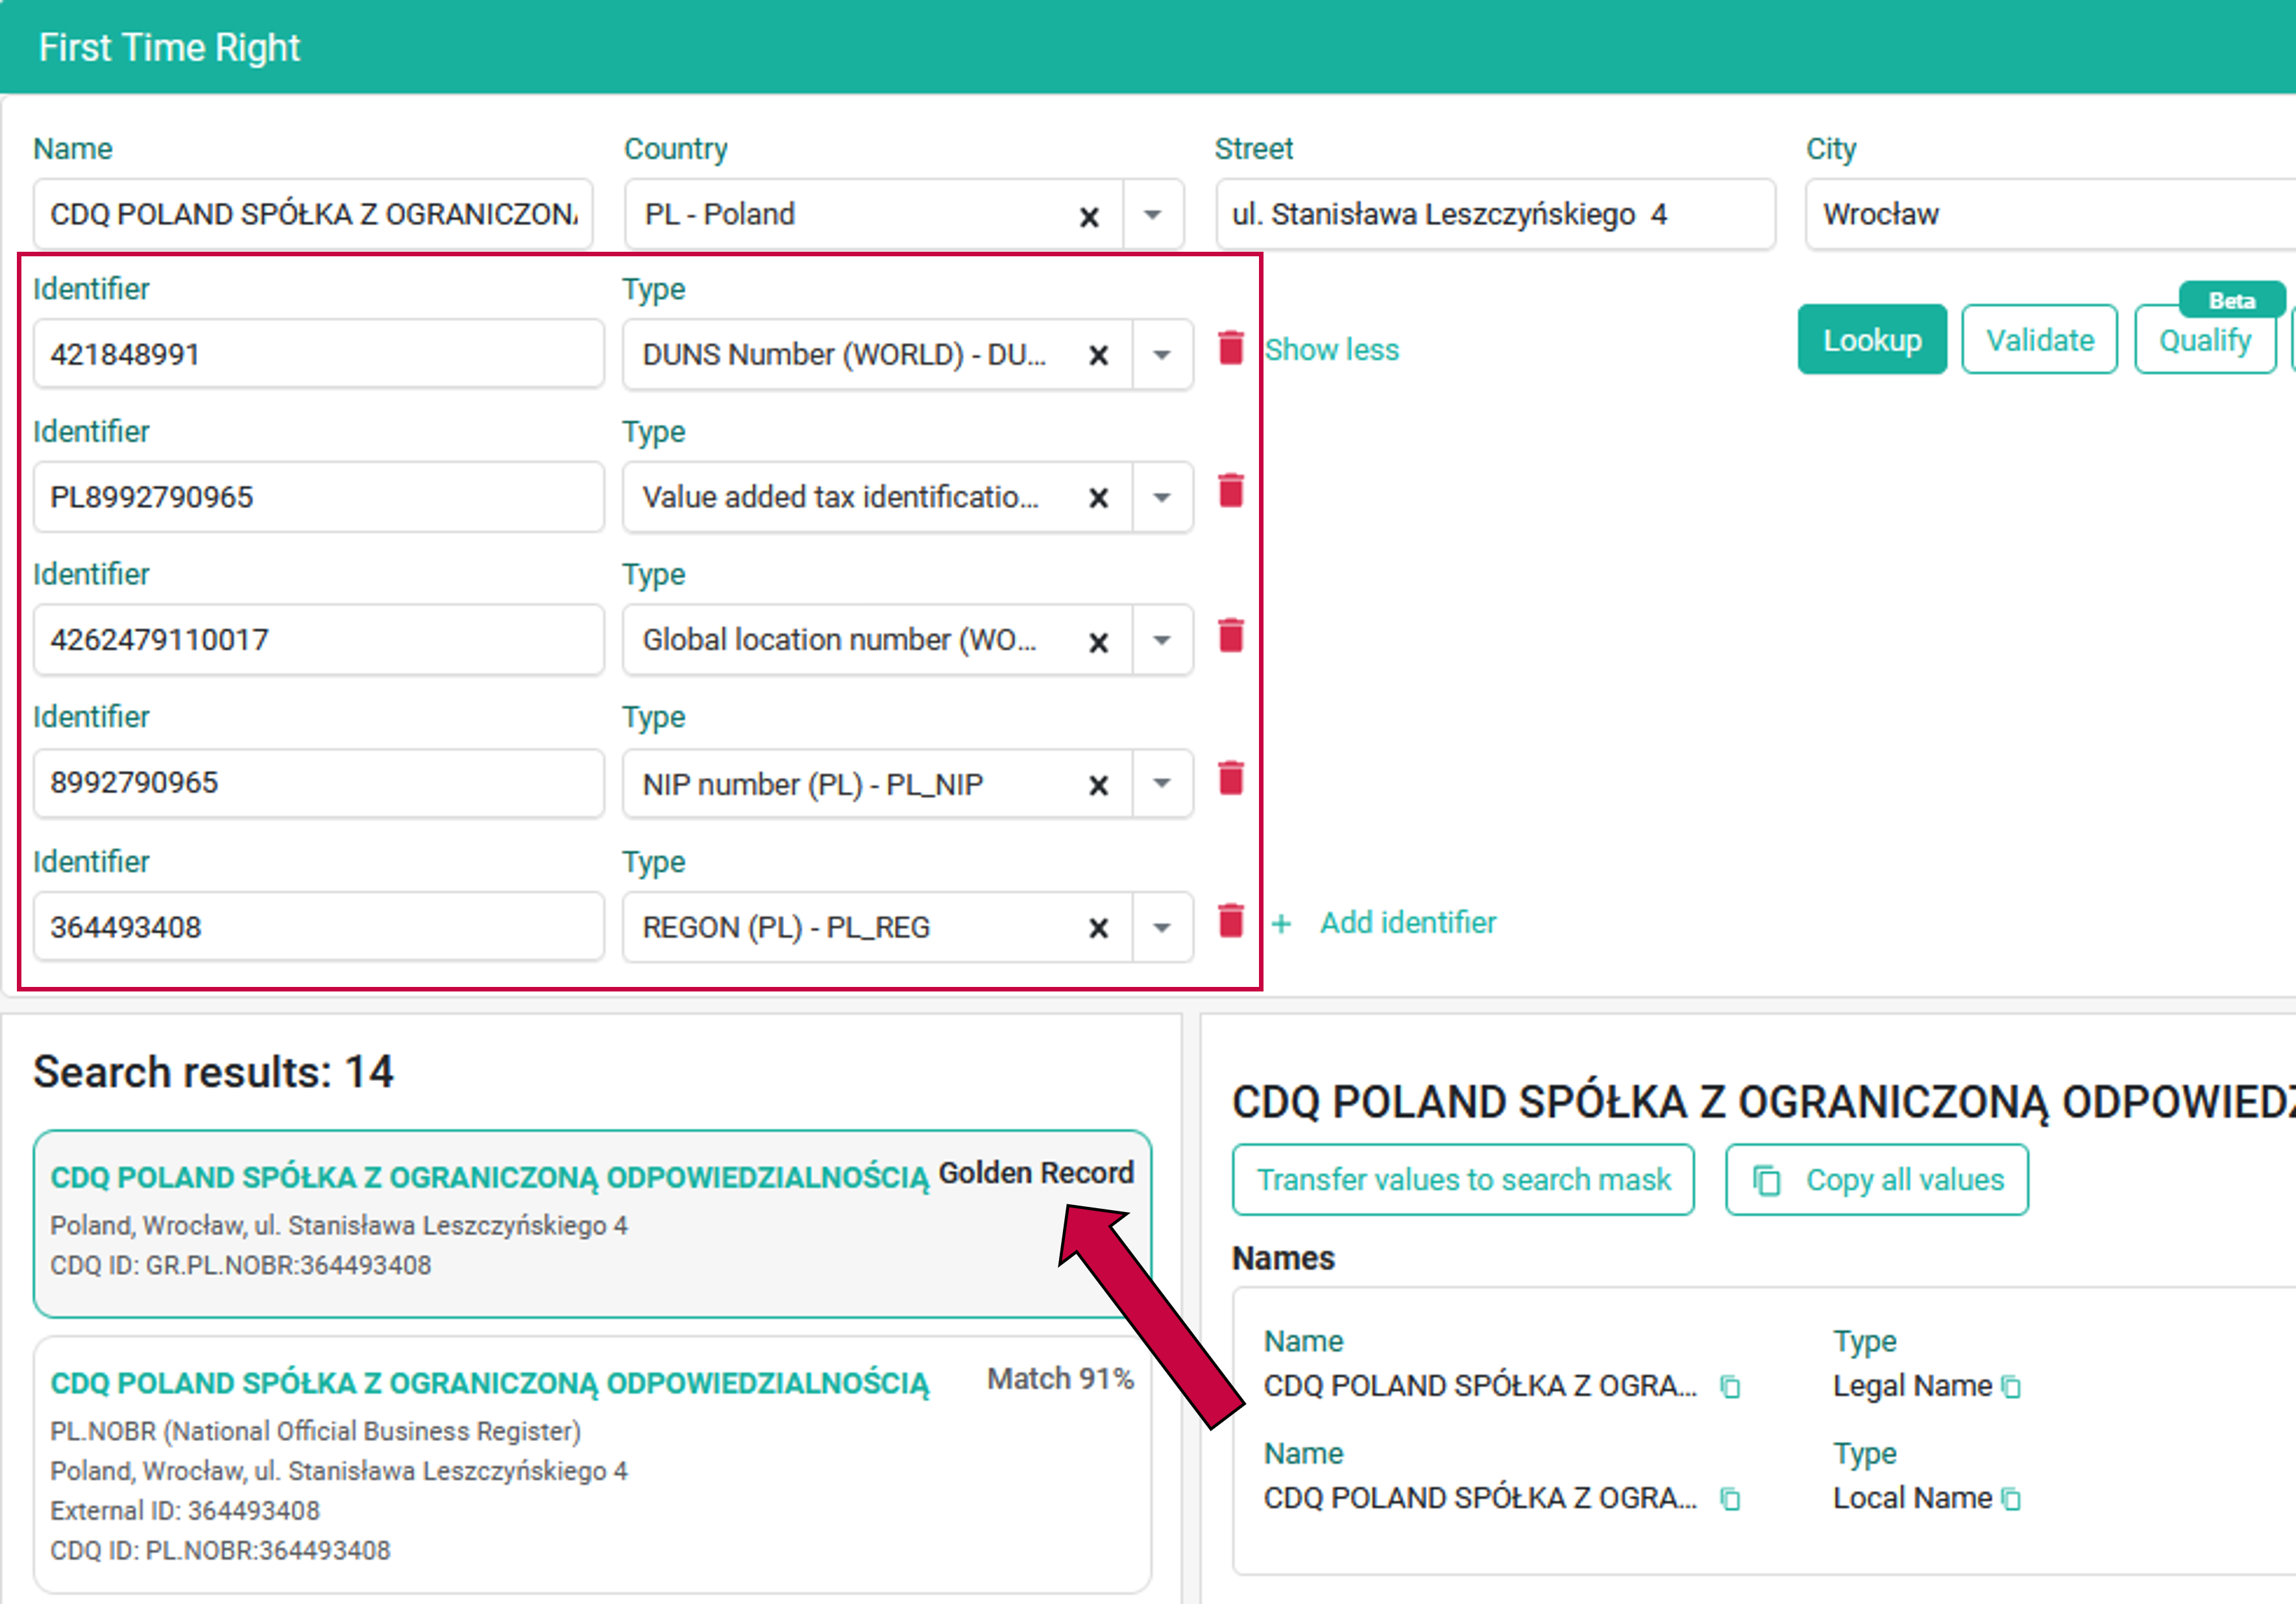Click 'External ID: 364493408' text
The height and width of the screenshot is (1604, 2296).
coord(185,1510)
